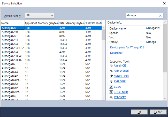Select the ATmega164A row
The image size is (168, 117).
click(x=51, y=72)
